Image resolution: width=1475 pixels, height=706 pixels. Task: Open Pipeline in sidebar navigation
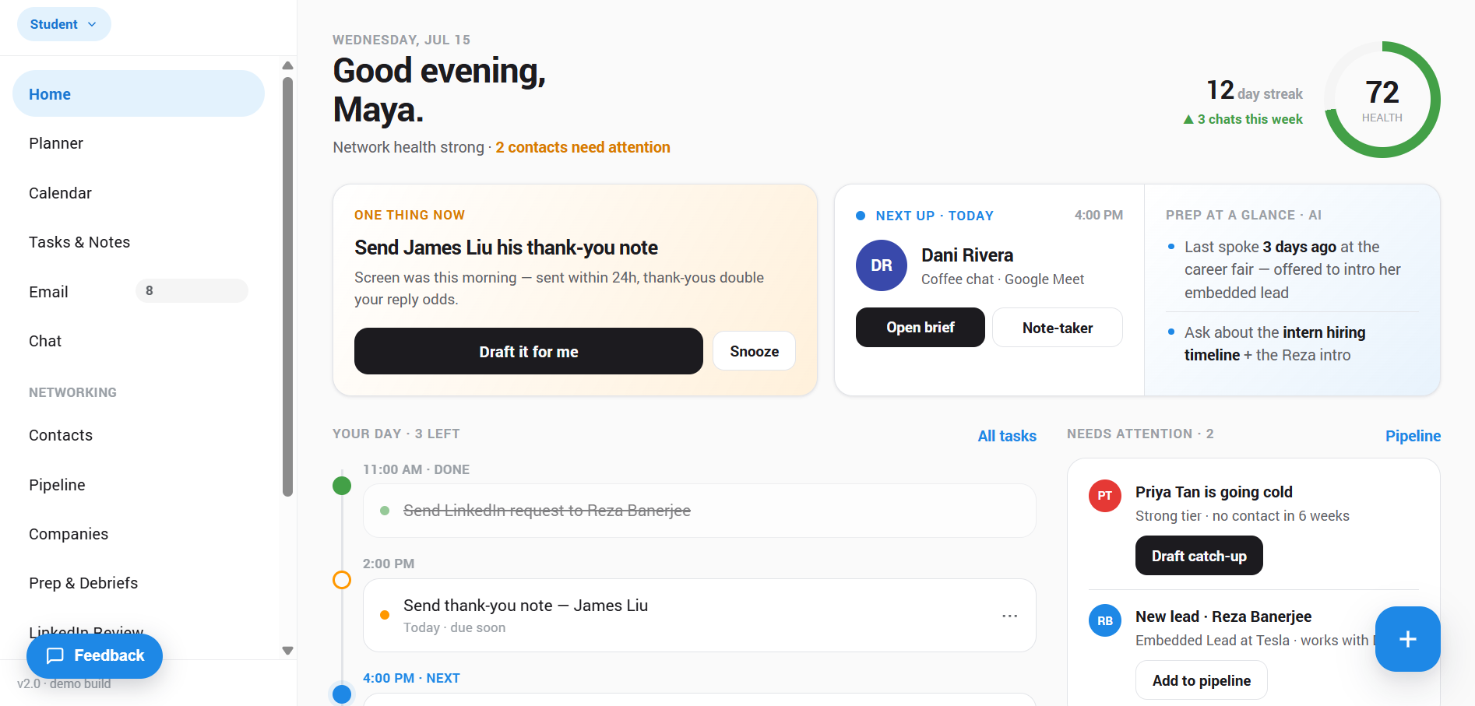(139, 485)
